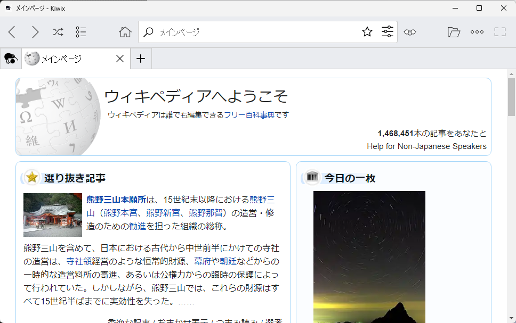Open search options sliders icon
516x323 pixels.
388,32
